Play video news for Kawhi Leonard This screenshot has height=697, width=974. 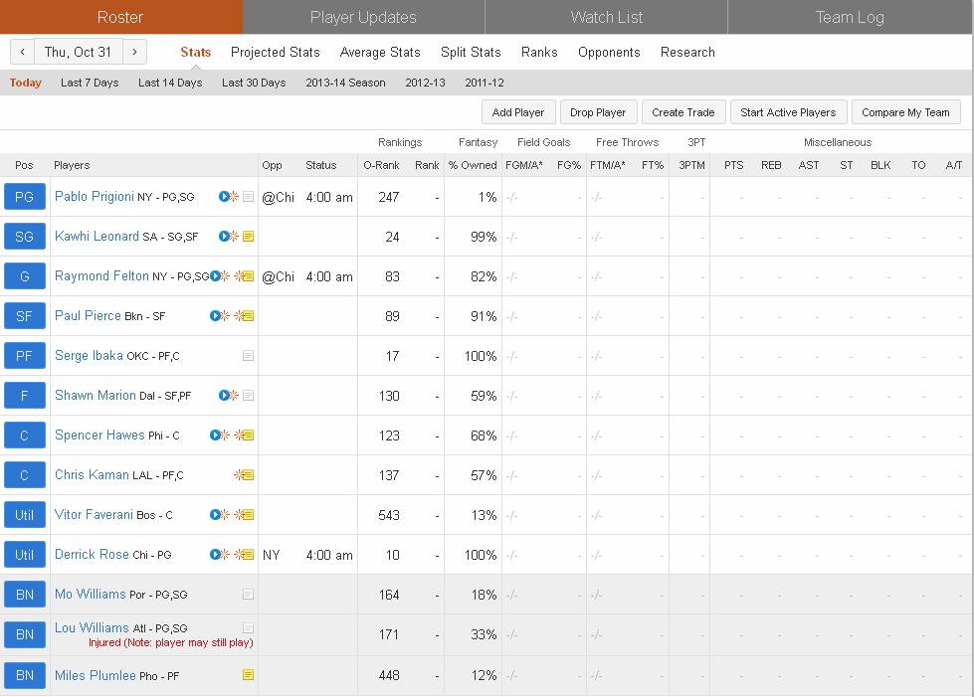point(224,237)
